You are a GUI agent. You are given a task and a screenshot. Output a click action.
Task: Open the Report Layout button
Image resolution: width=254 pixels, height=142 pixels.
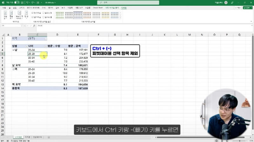(x=19, y=15)
